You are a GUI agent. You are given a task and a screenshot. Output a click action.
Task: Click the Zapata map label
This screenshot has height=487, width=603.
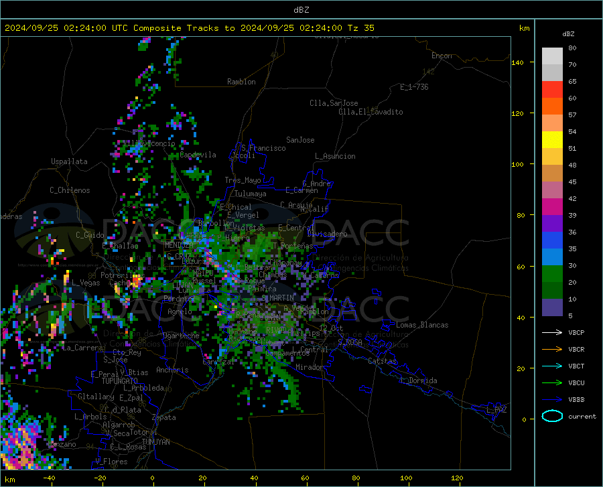[x=164, y=417]
